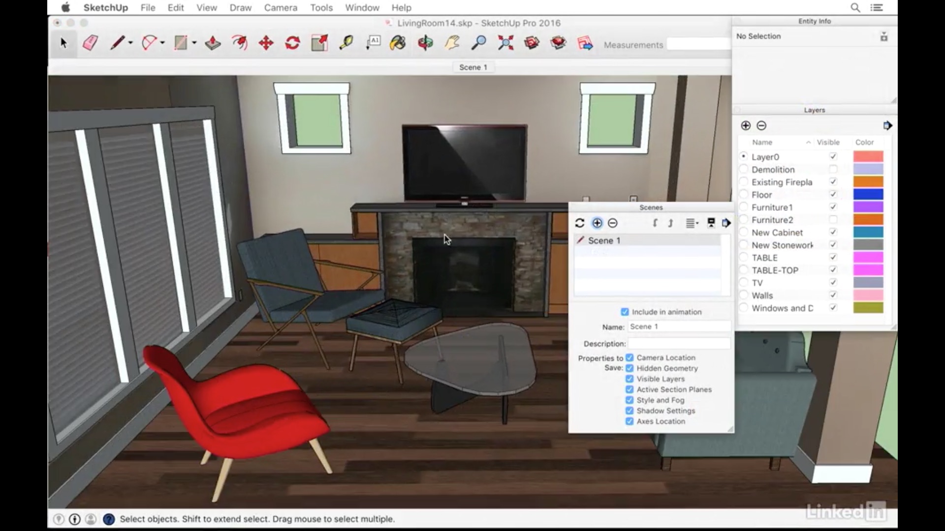This screenshot has height=531, width=945.
Task: Select the Paint Bucket tool
Action: [398, 43]
